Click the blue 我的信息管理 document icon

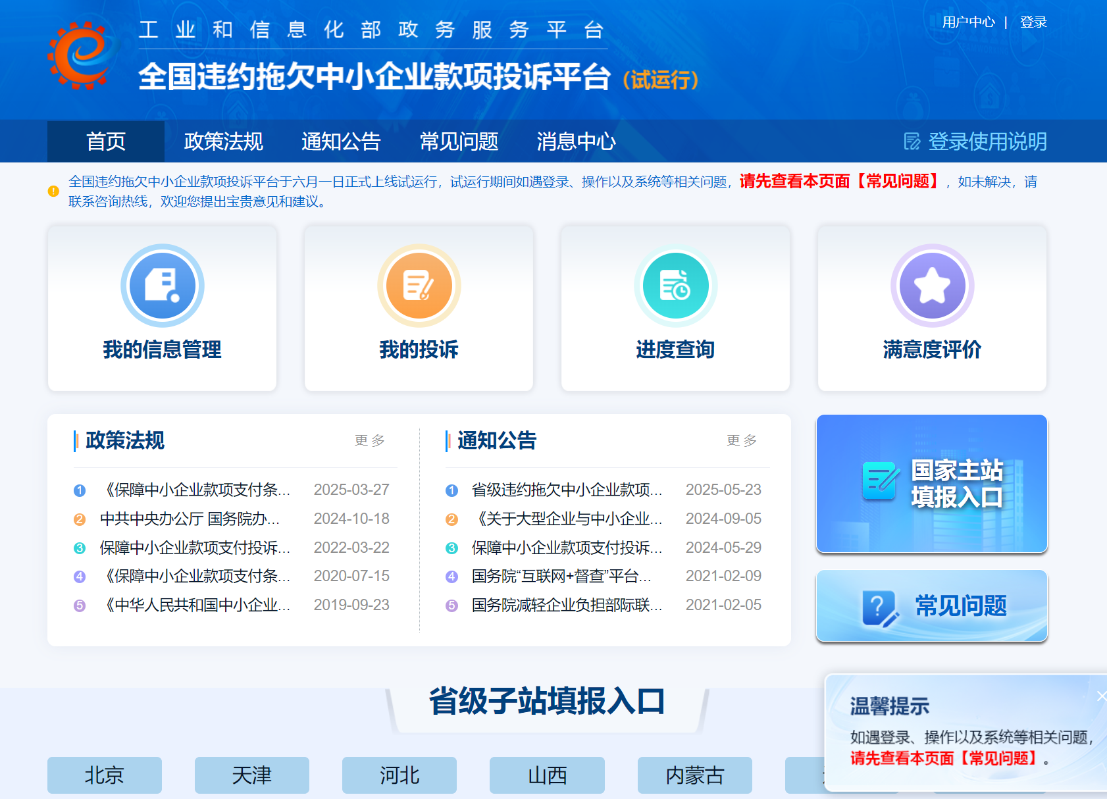tap(162, 286)
